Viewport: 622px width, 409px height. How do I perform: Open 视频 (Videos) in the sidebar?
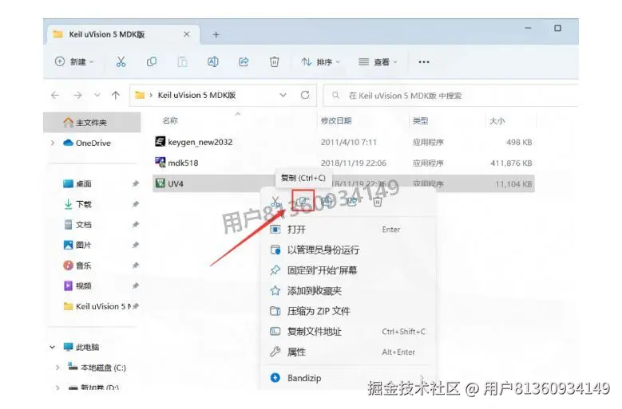tap(77, 286)
